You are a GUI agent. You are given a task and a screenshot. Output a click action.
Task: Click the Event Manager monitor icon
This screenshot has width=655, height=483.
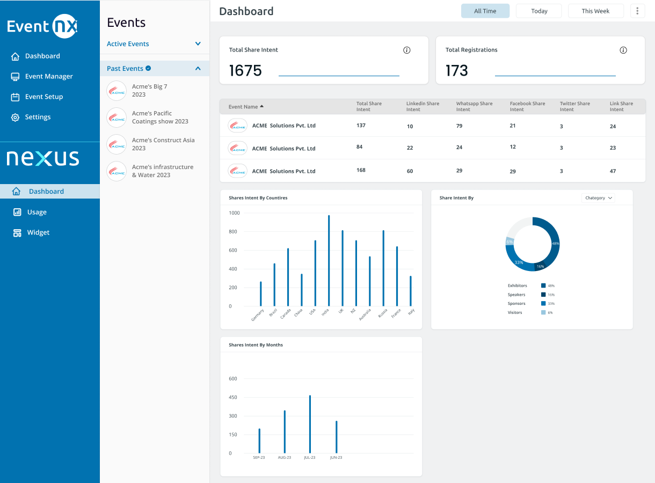pos(15,77)
